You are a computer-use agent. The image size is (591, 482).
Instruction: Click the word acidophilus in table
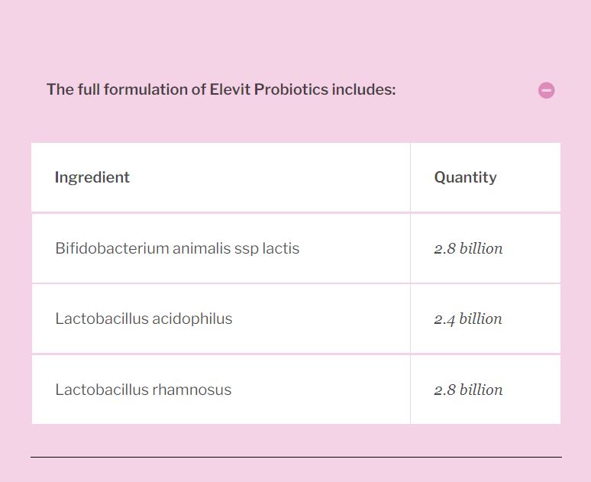coord(192,319)
